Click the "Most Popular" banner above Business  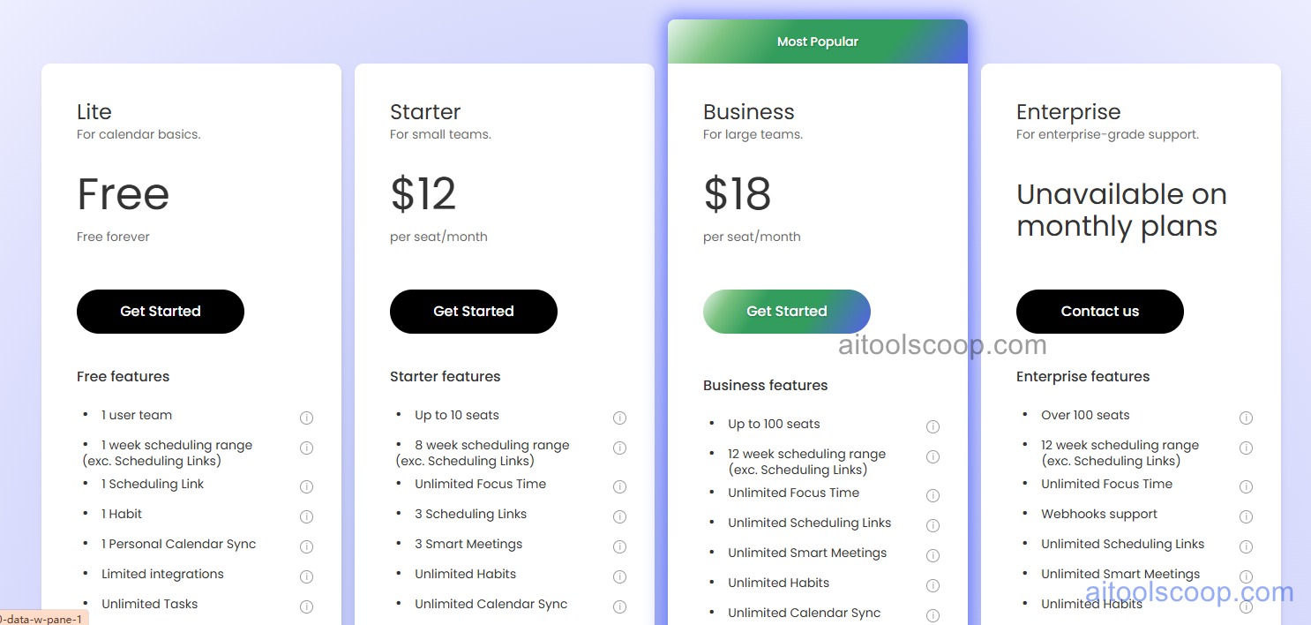pyautogui.click(x=817, y=41)
